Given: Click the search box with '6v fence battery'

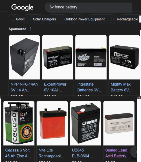Looking at the screenshot, I should (88, 8).
